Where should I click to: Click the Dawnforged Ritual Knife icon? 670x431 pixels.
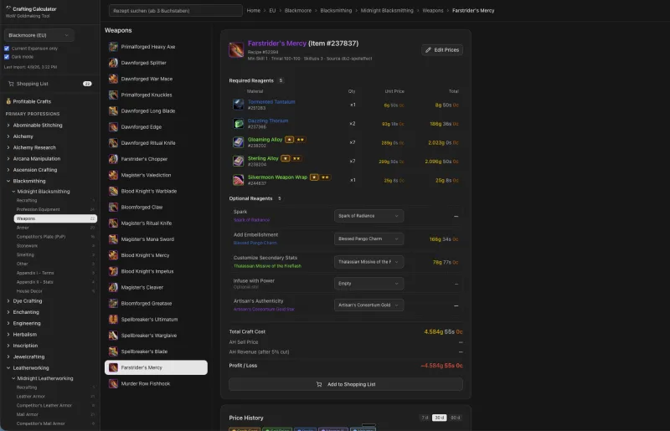(x=113, y=142)
